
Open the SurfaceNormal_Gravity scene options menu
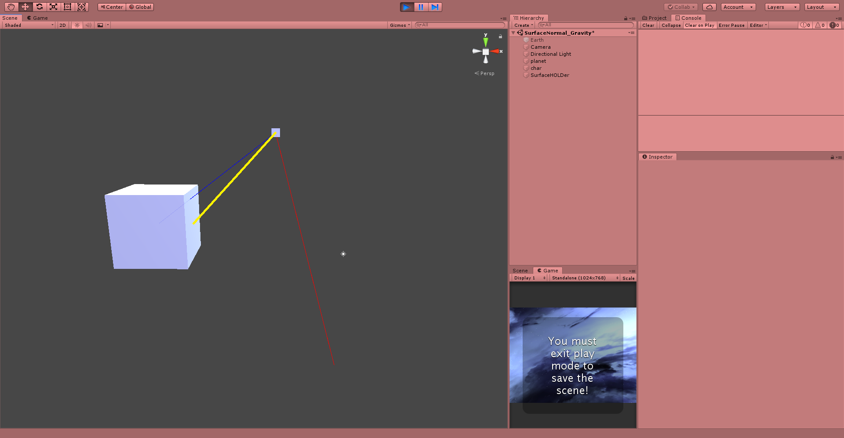[x=631, y=33]
